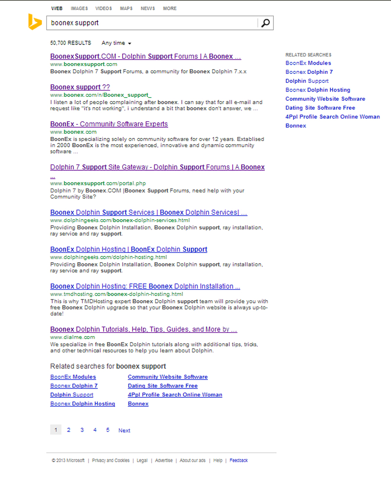
Task: Switch to the MAPS tab
Action: point(126,8)
